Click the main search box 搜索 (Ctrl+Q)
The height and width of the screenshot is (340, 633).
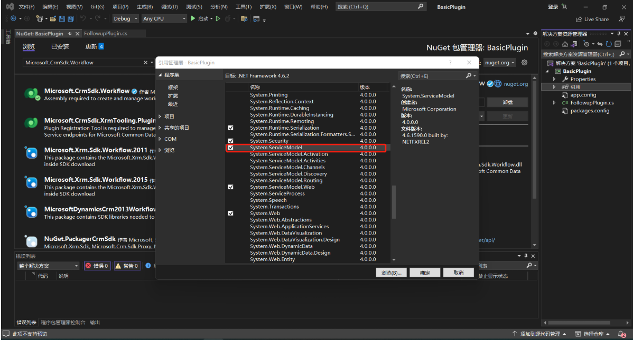(x=379, y=7)
